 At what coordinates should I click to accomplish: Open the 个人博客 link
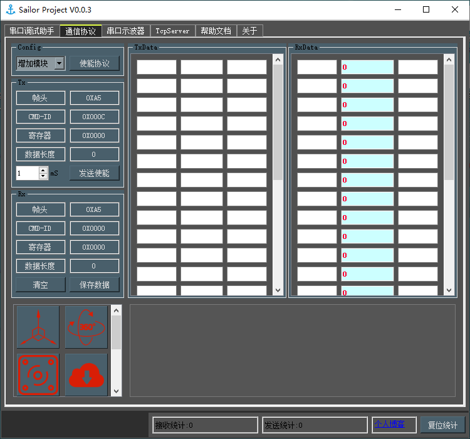click(389, 424)
